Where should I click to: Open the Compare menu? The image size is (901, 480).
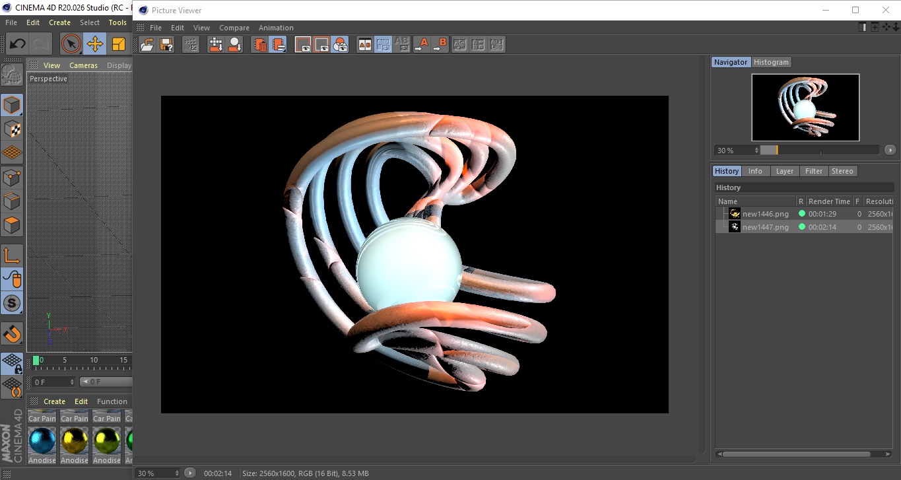click(x=234, y=28)
